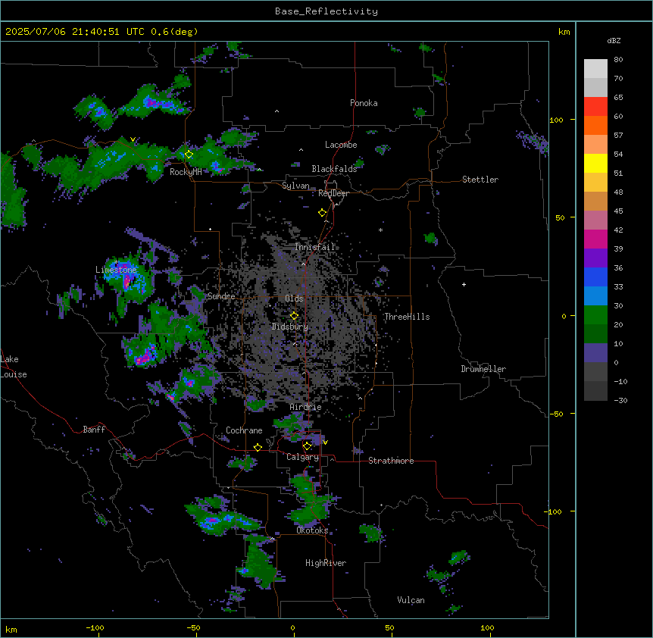Click the white asterisk marker above Limestone

click(x=116, y=262)
